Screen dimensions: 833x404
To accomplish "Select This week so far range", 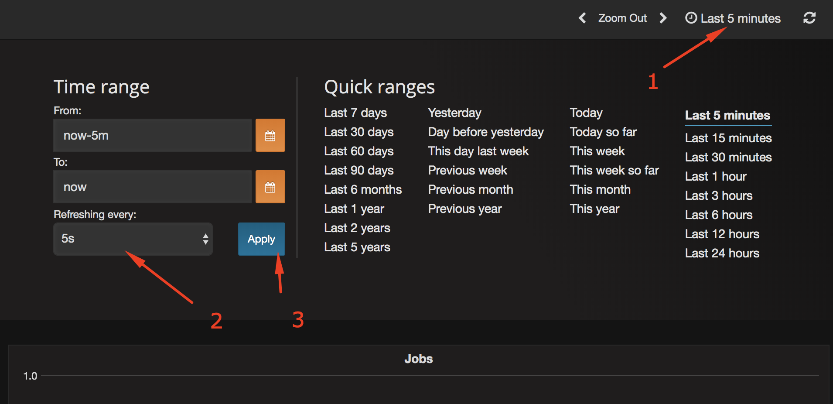I will click(x=614, y=170).
